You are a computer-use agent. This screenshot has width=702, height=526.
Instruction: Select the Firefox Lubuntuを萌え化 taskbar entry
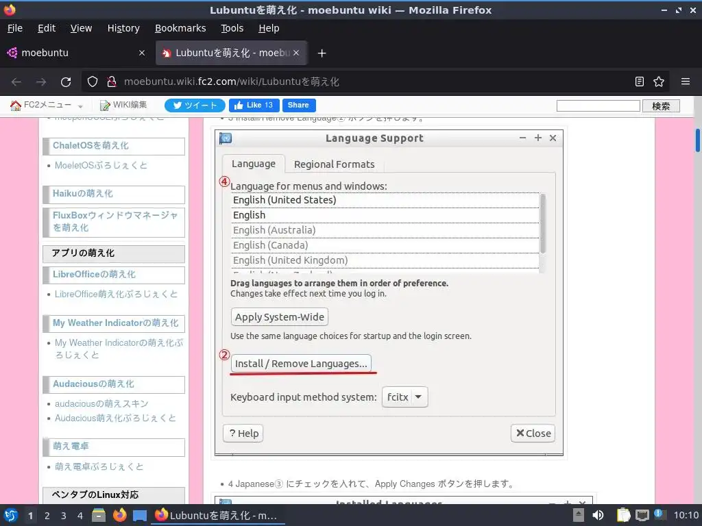click(218, 515)
